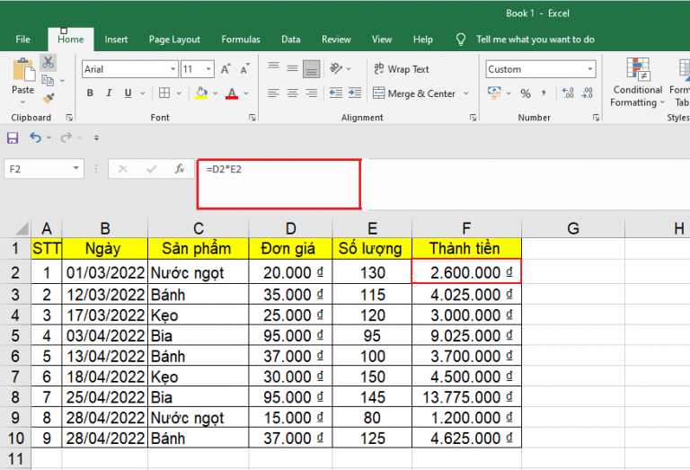Expand the Borders dropdown arrow
Image resolution: width=690 pixels, height=470 pixels.
coord(179,93)
